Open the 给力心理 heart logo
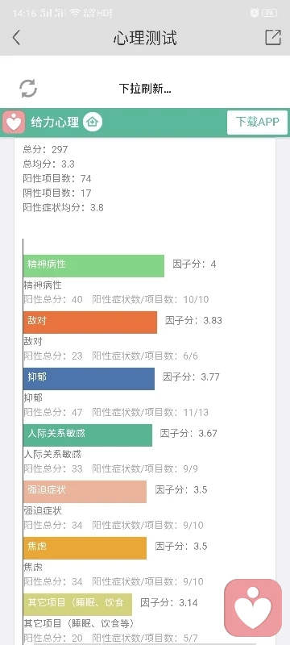 coord(14,123)
